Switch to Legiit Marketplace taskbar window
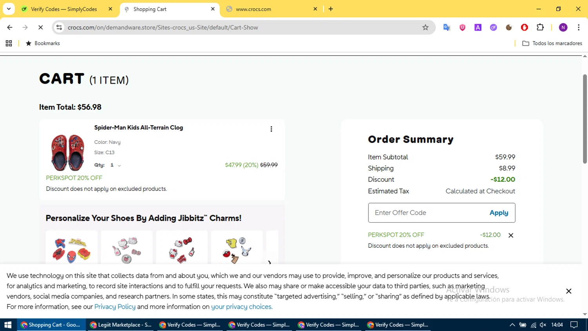This screenshot has width=588, height=331. pyautogui.click(x=121, y=325)
